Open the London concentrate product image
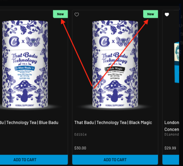The height and width of the screenshot is (166, 183). [x=177, y=62]
